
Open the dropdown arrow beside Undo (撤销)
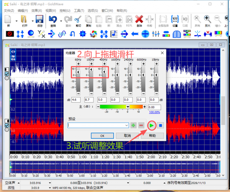(x=61, y=20)
